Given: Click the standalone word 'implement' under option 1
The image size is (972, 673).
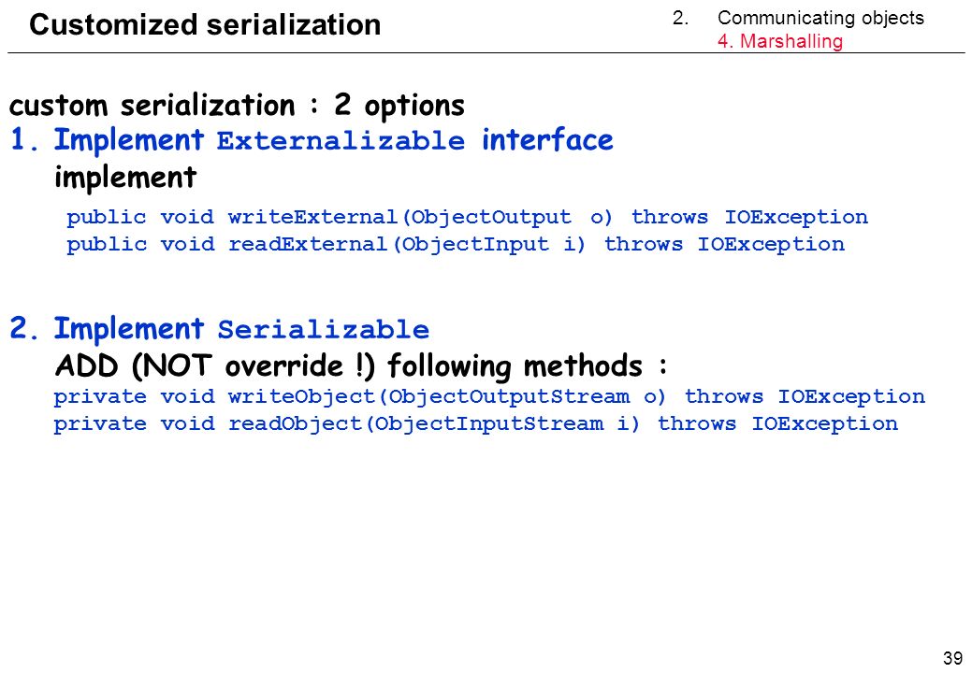Looking at the screenshot, I should tap(125, 179).
